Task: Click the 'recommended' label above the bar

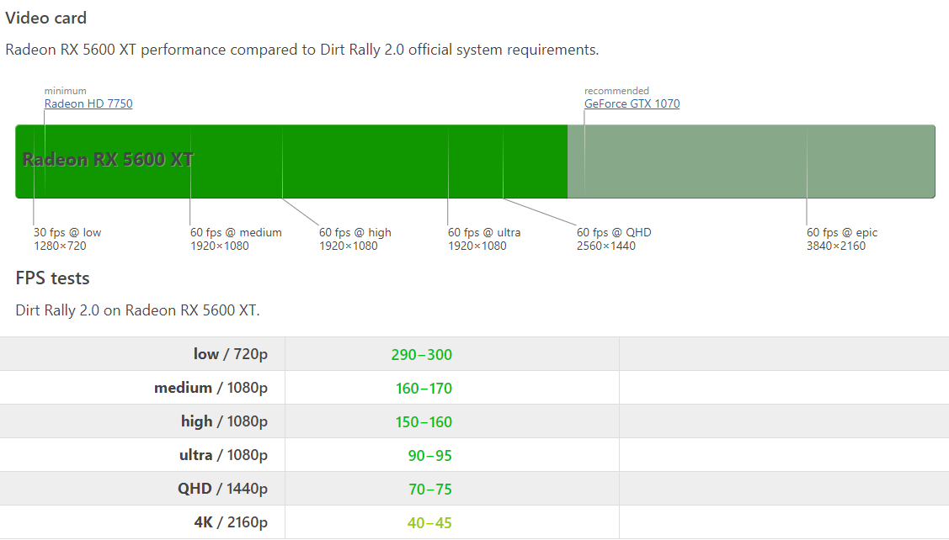Action: click(x=616, y=91)
